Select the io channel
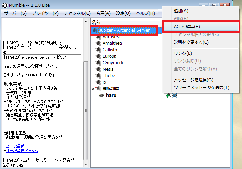The width and height of the screenshot is (242, 169). click(104, 82)
